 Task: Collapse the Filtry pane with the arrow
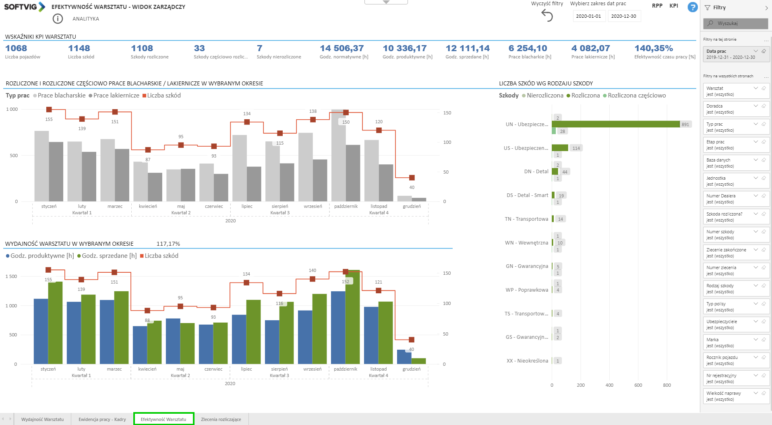[766, 8]
